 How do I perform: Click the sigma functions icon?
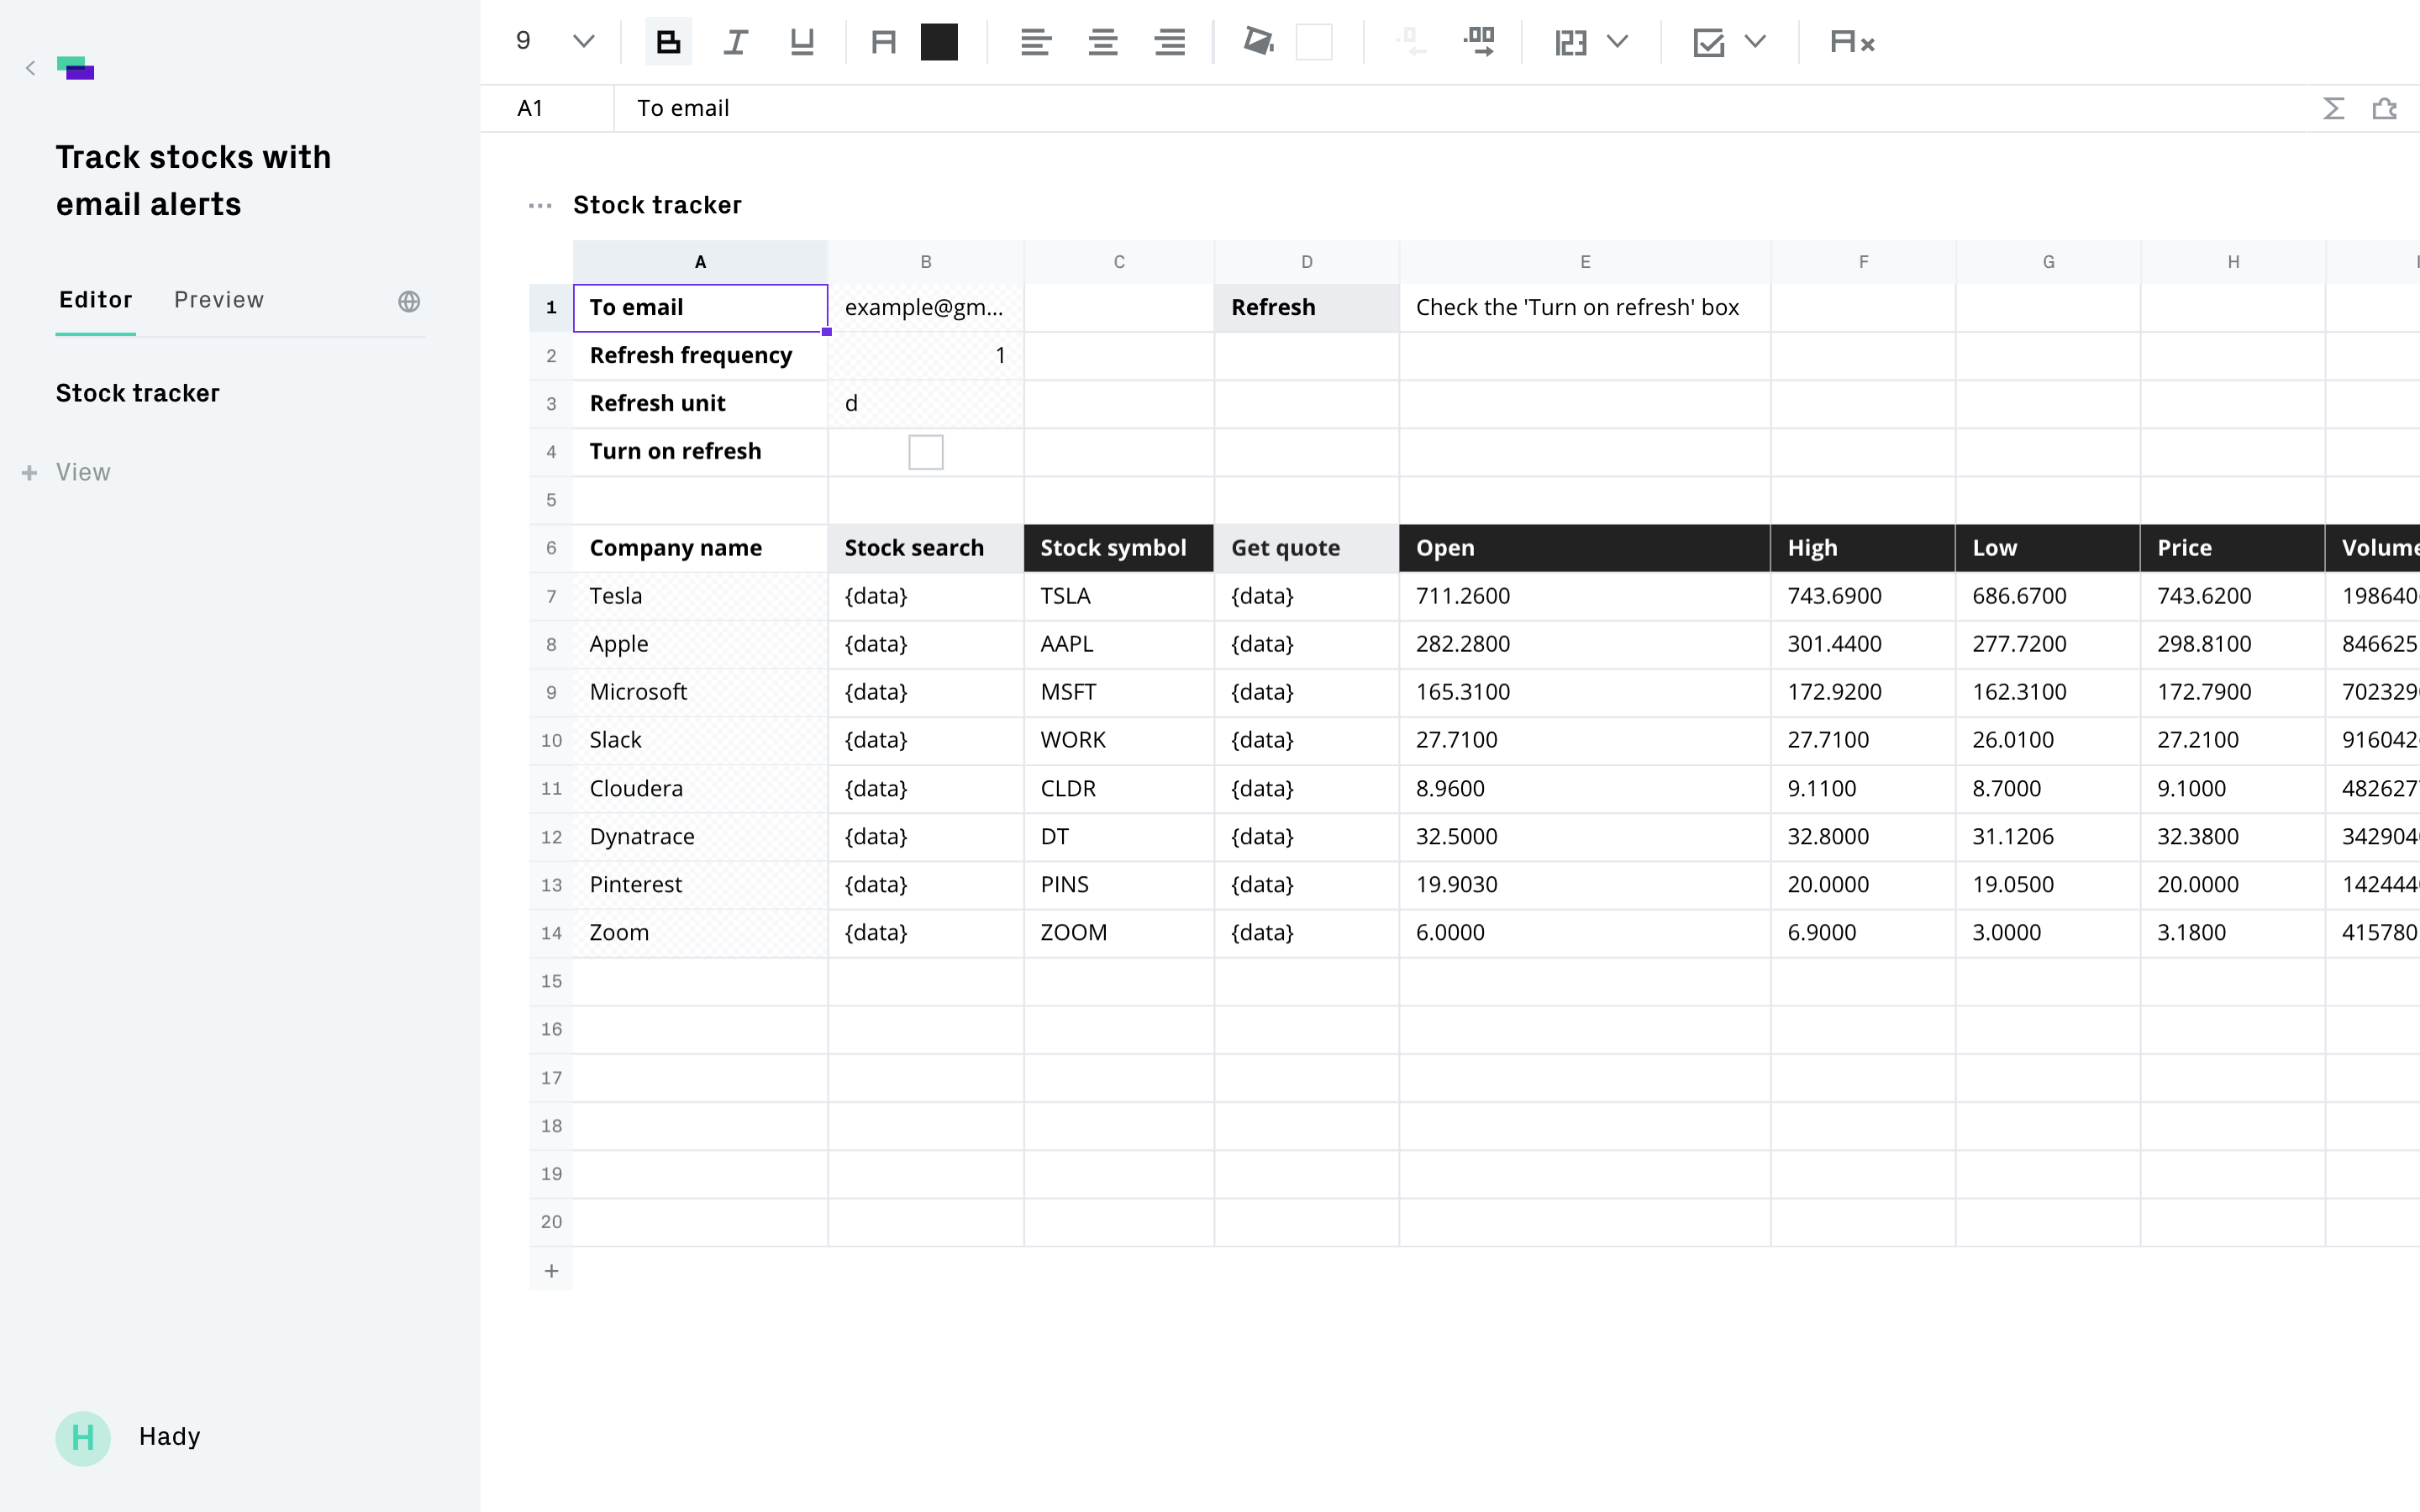[x=2333, y=108]
